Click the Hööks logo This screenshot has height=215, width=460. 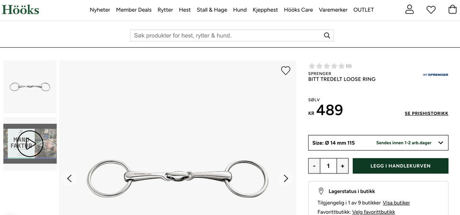[20, 10]
